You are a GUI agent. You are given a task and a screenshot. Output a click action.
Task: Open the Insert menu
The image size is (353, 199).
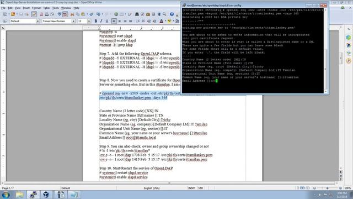point(26,8)
